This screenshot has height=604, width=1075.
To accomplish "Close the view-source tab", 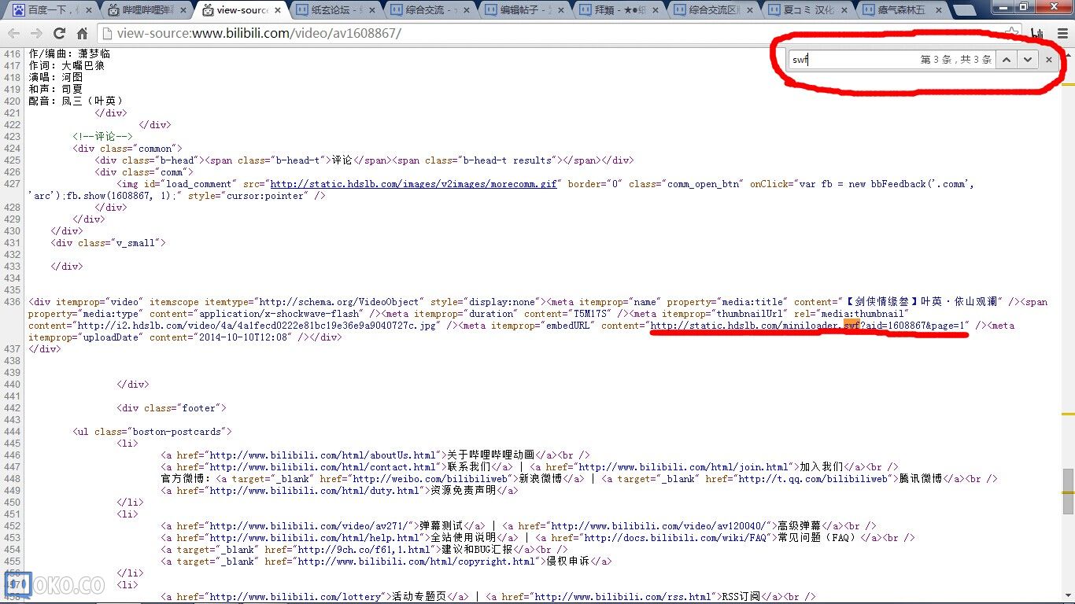I will [278, 10].
